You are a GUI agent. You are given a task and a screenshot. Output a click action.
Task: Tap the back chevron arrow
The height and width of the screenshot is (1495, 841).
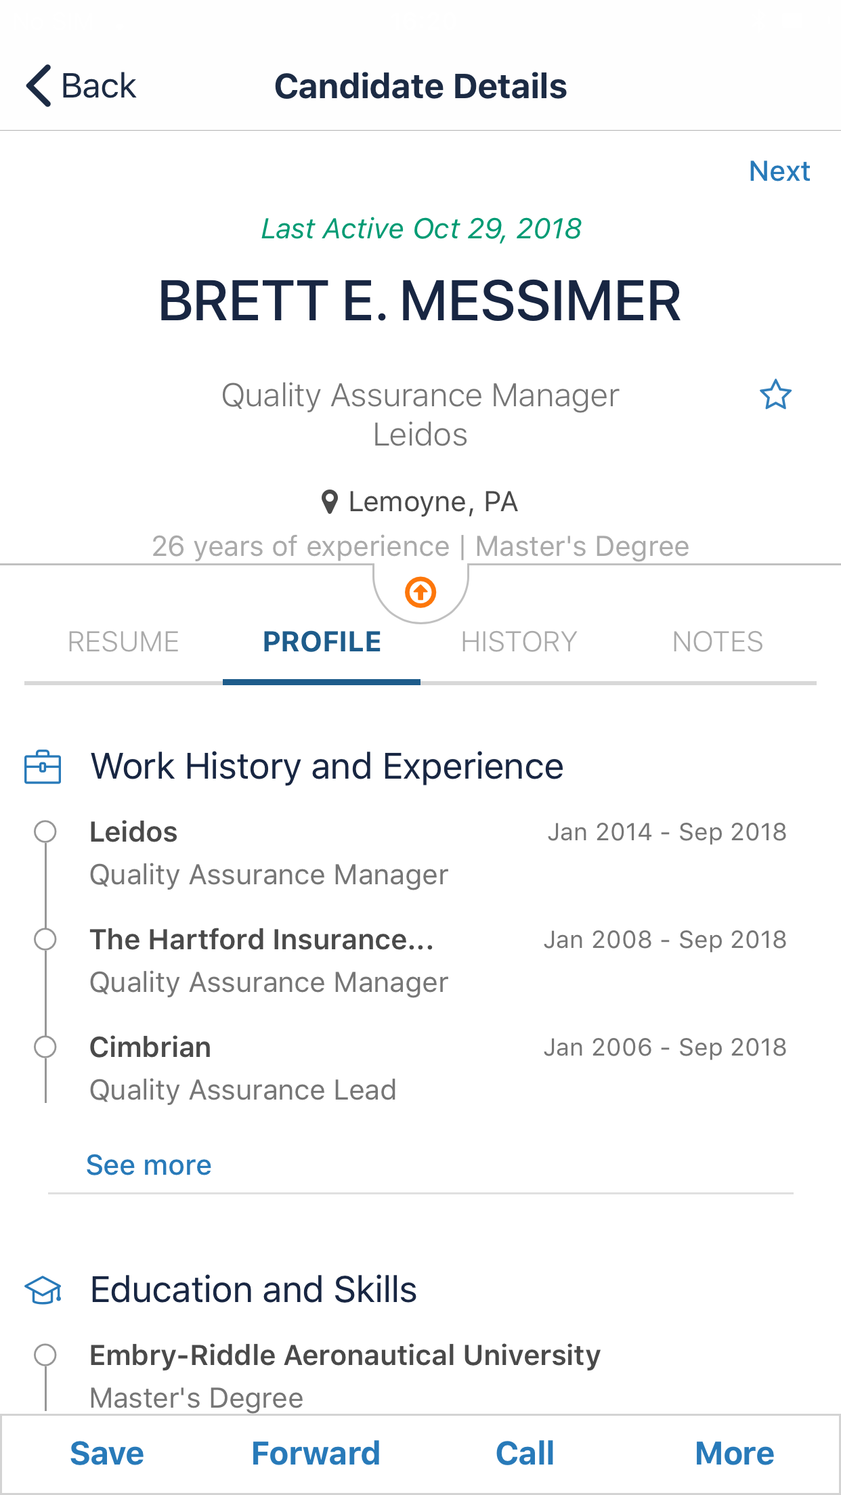39,86
